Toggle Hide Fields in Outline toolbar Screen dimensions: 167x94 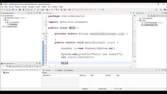click(154, 16)
